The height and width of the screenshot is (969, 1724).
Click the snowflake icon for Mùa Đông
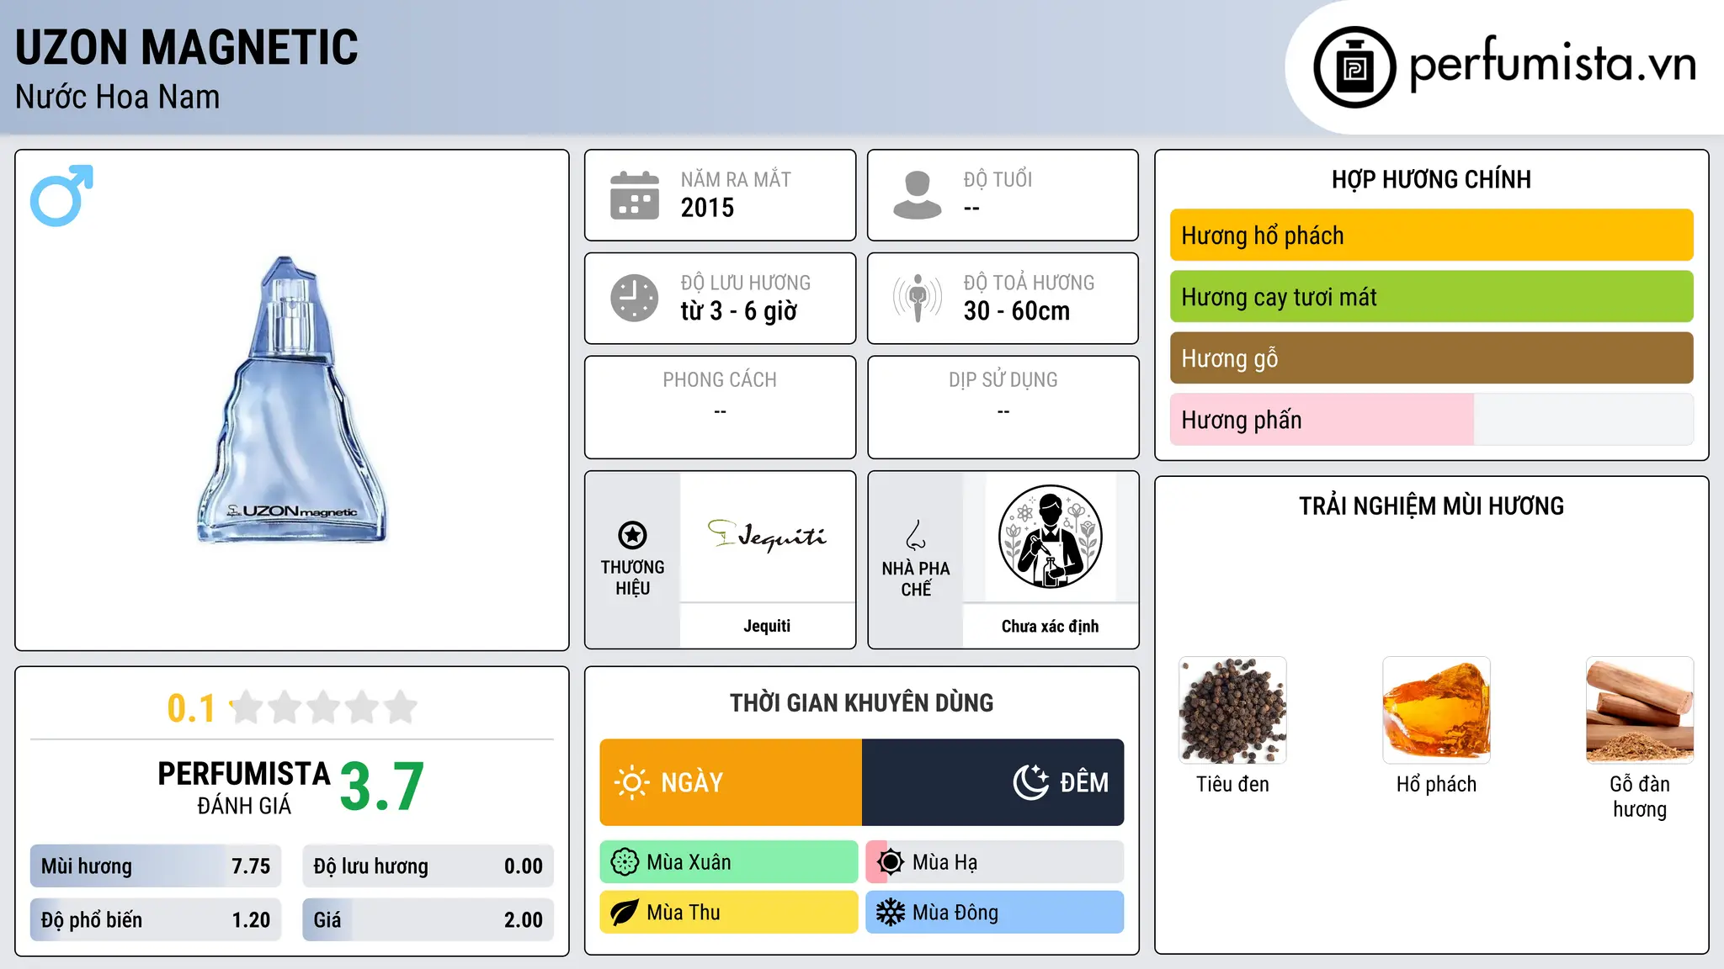coord(891,913)
